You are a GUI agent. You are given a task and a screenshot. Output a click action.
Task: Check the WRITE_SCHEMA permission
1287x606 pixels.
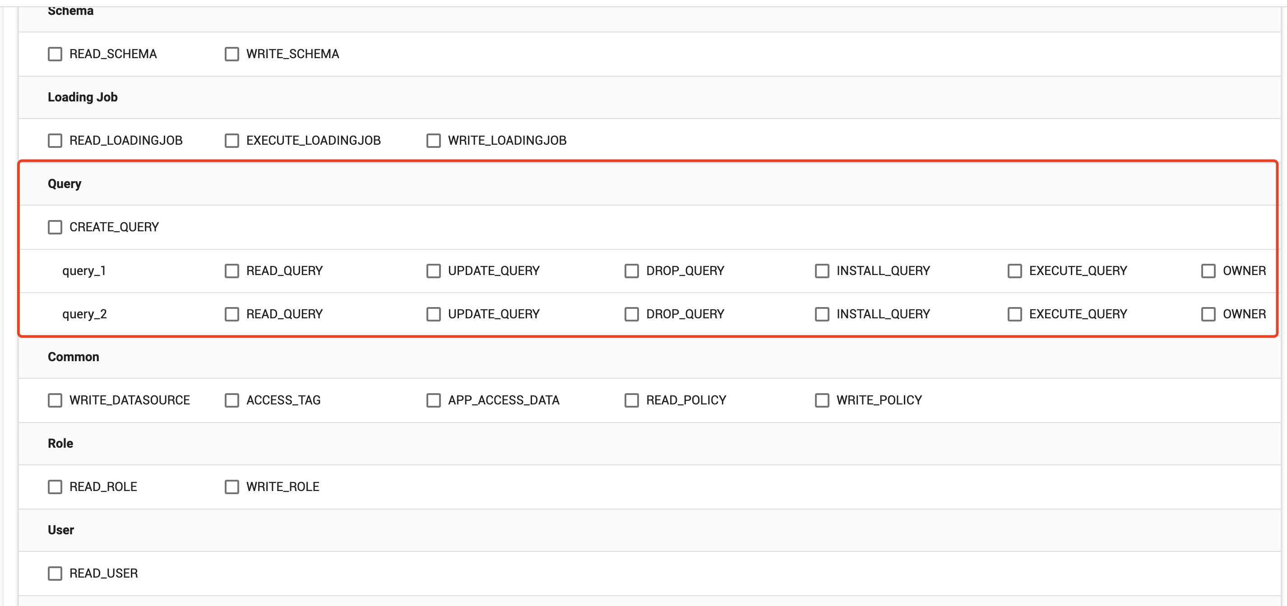point(231,54)
